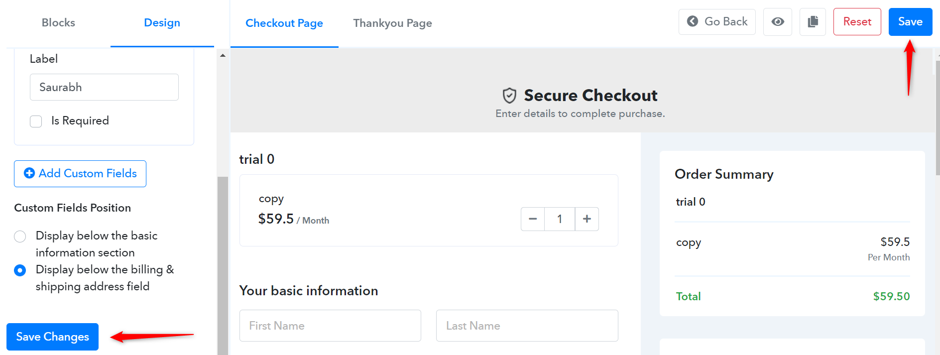Click the sidebar scroll up arrow

point(223,55)
